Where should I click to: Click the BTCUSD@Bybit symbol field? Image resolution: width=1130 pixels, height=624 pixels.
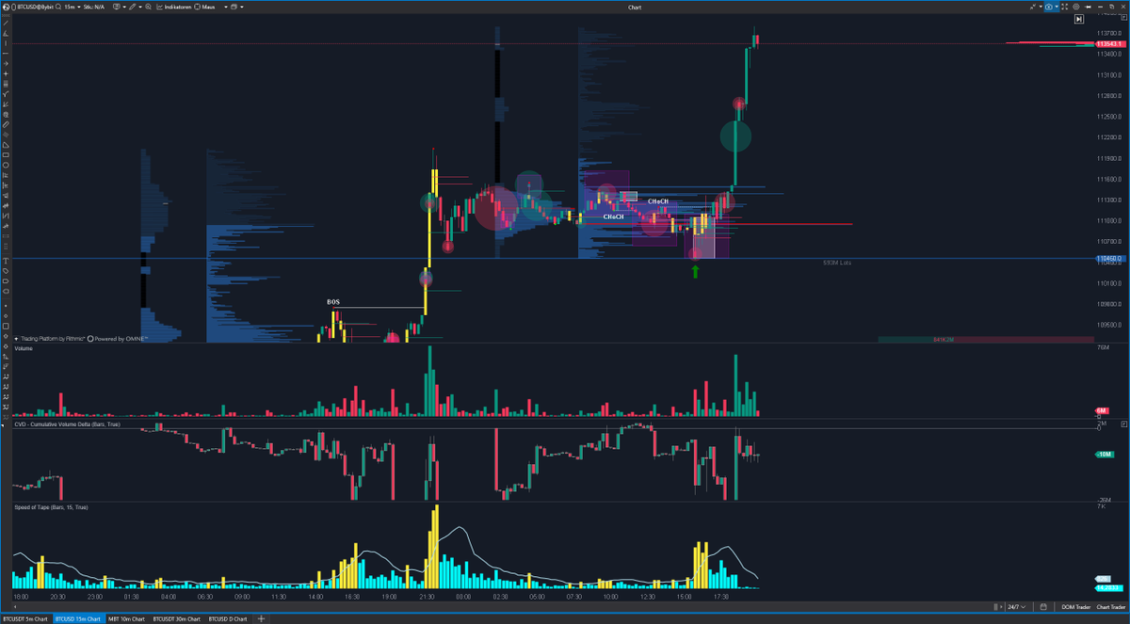[x=36, y=8]
